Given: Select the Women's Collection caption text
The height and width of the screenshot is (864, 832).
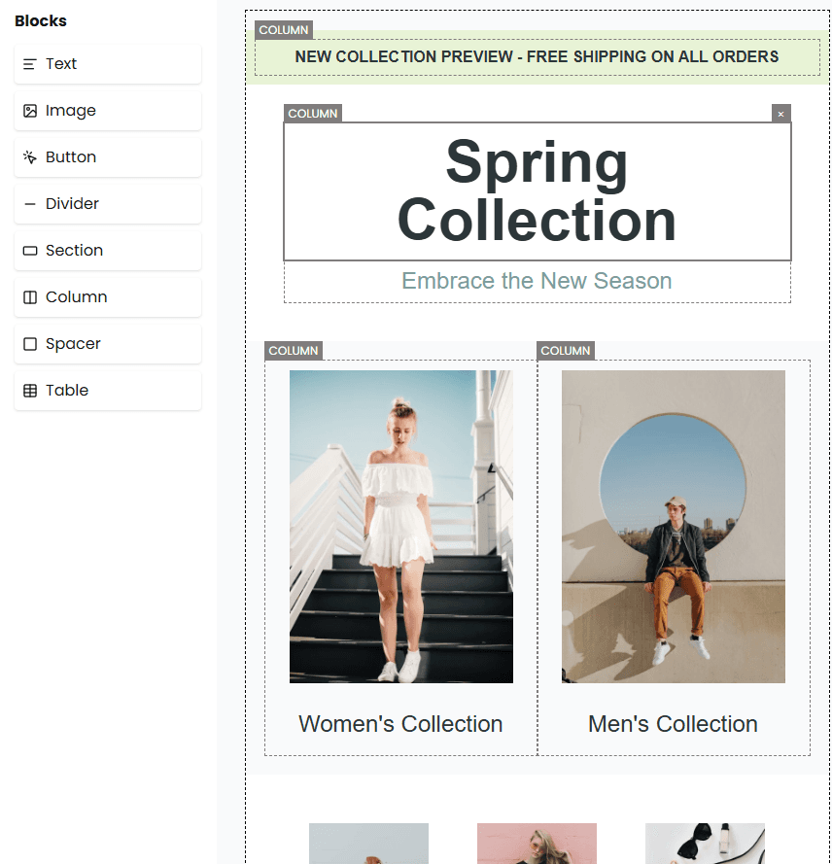Looking at the screenshot, I should (400, 724).
